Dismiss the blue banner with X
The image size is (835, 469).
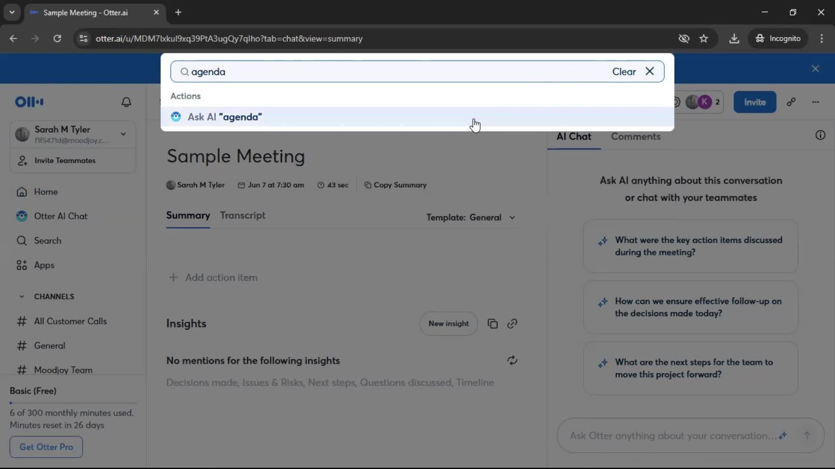pyautogui.click(x=815, y=69)
